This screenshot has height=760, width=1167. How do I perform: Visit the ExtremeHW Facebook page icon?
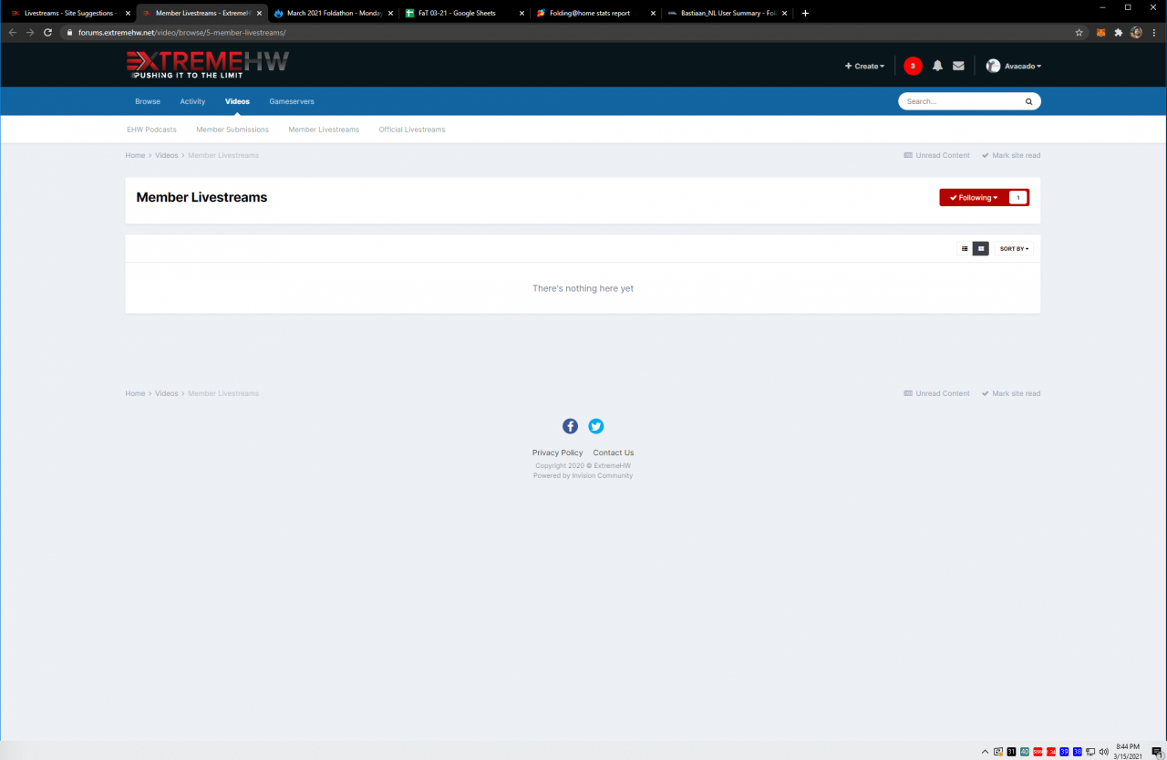[x=570, y=426]
